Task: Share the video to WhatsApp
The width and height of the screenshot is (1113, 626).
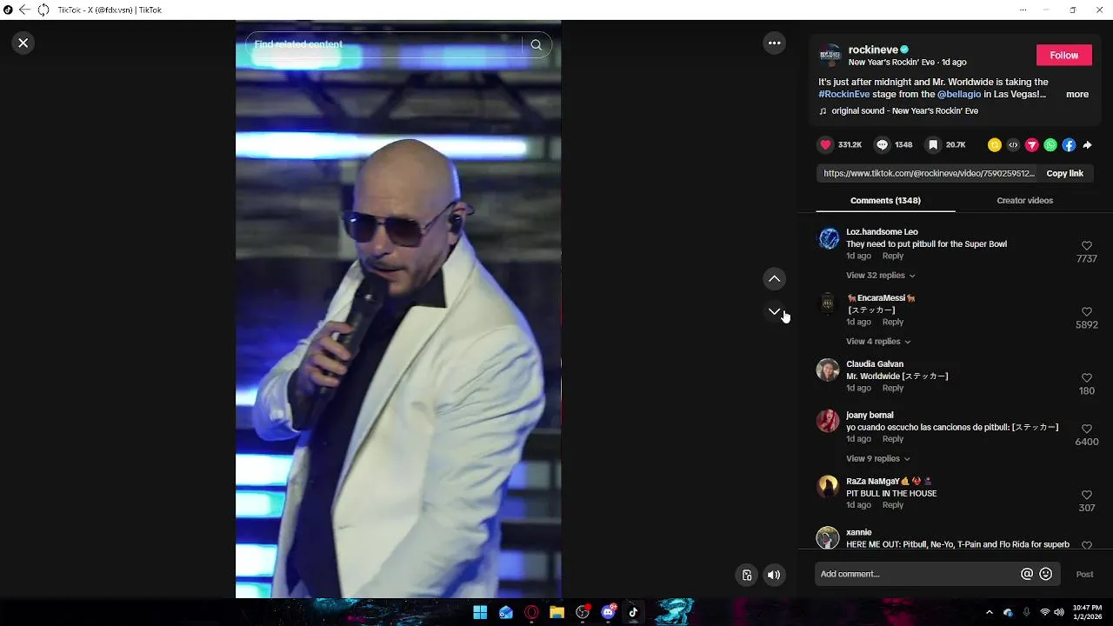Action: pos(1050,145)
